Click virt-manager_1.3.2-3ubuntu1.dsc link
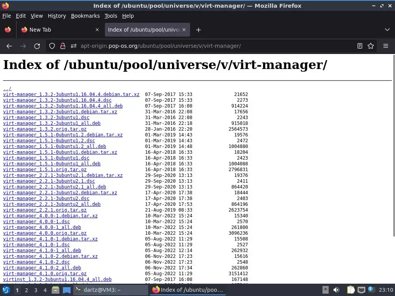 46,118
